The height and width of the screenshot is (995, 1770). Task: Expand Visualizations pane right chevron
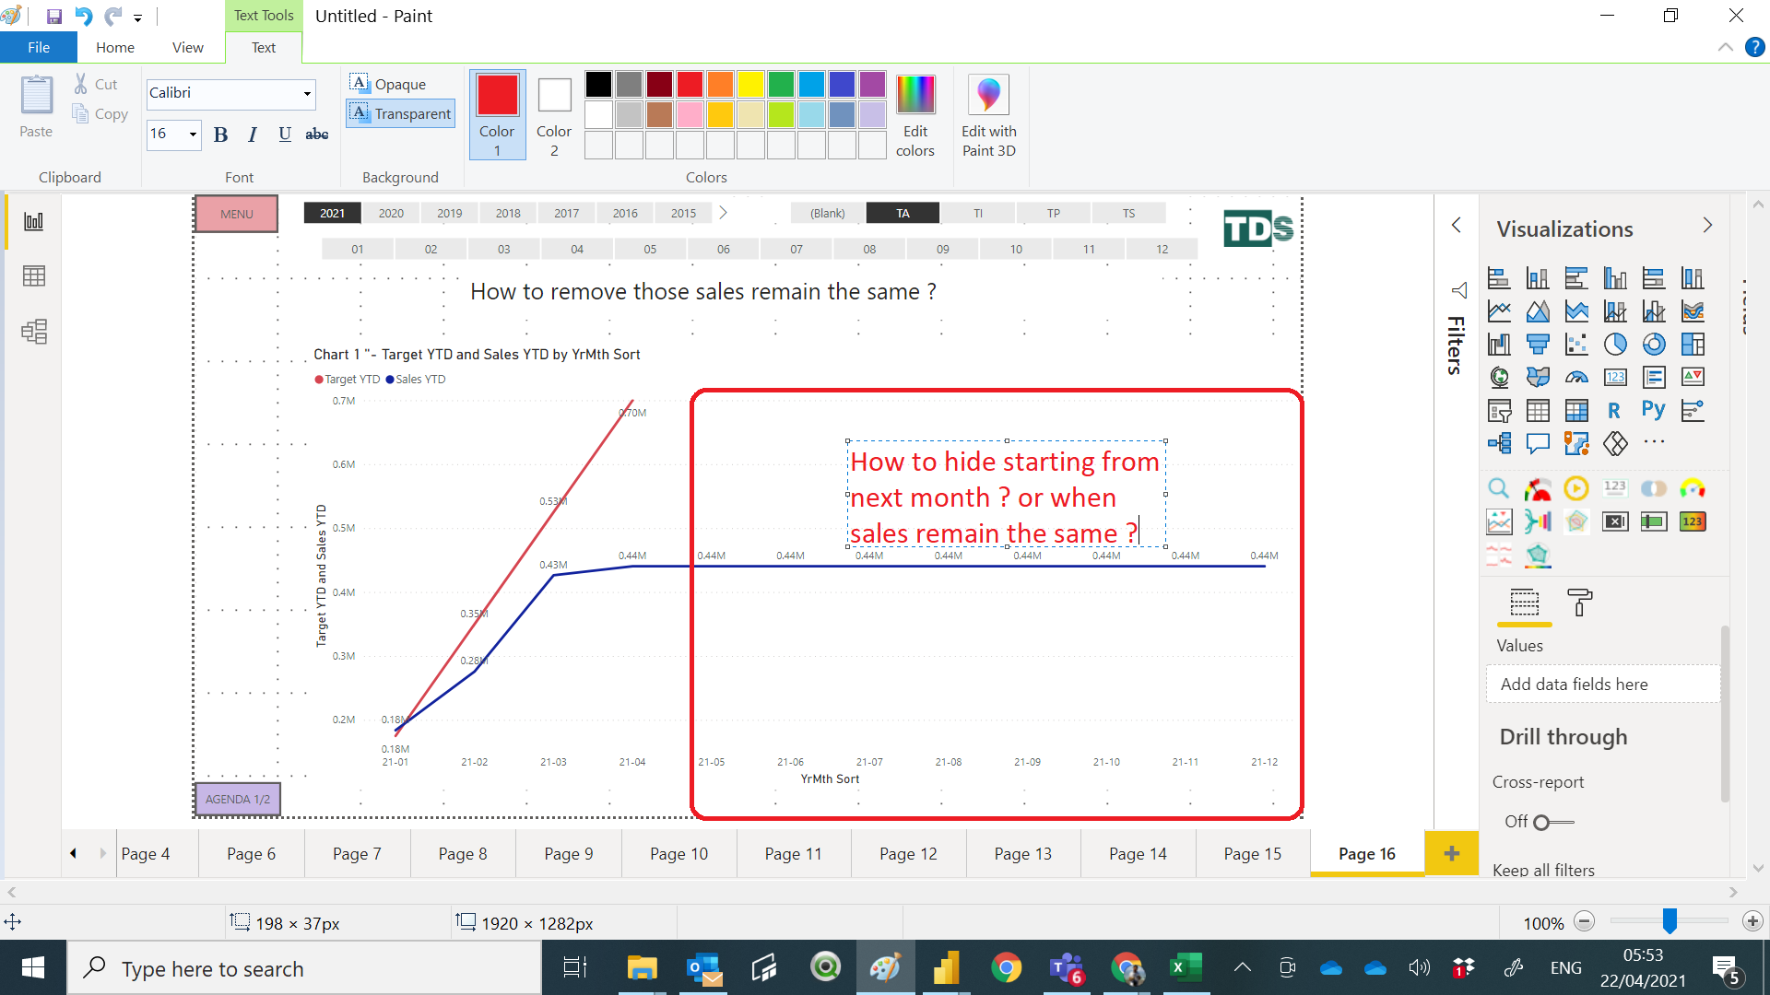[1707, 225]
